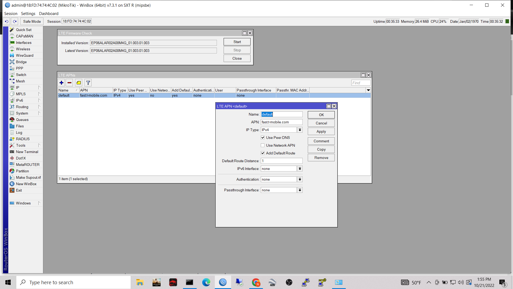Open the Bridge settings from sidebar

pos(21,62)
